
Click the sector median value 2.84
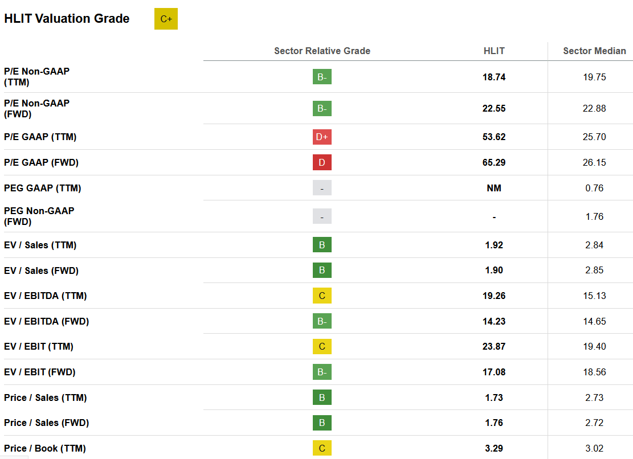pos(594,245)
